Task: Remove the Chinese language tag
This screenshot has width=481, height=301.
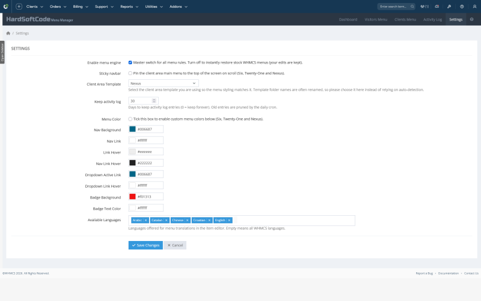Action: click(x=187, y=220)
